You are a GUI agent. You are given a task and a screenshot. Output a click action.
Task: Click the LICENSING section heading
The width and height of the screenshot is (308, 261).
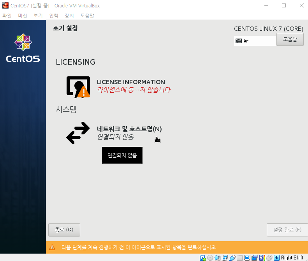point(76,62)
